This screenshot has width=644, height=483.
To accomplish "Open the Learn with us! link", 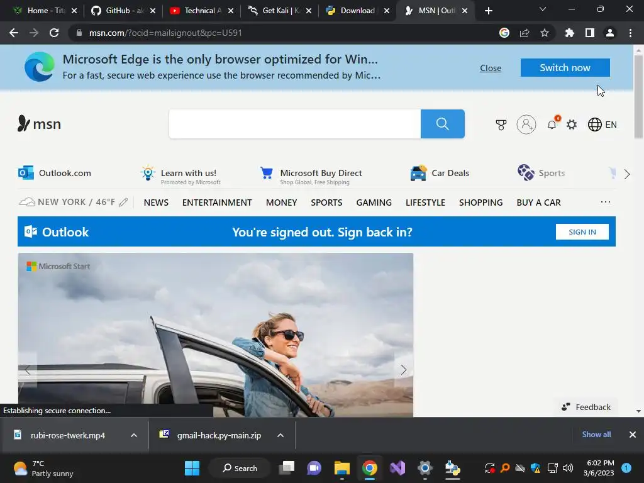I will click(x=180, y=175).
